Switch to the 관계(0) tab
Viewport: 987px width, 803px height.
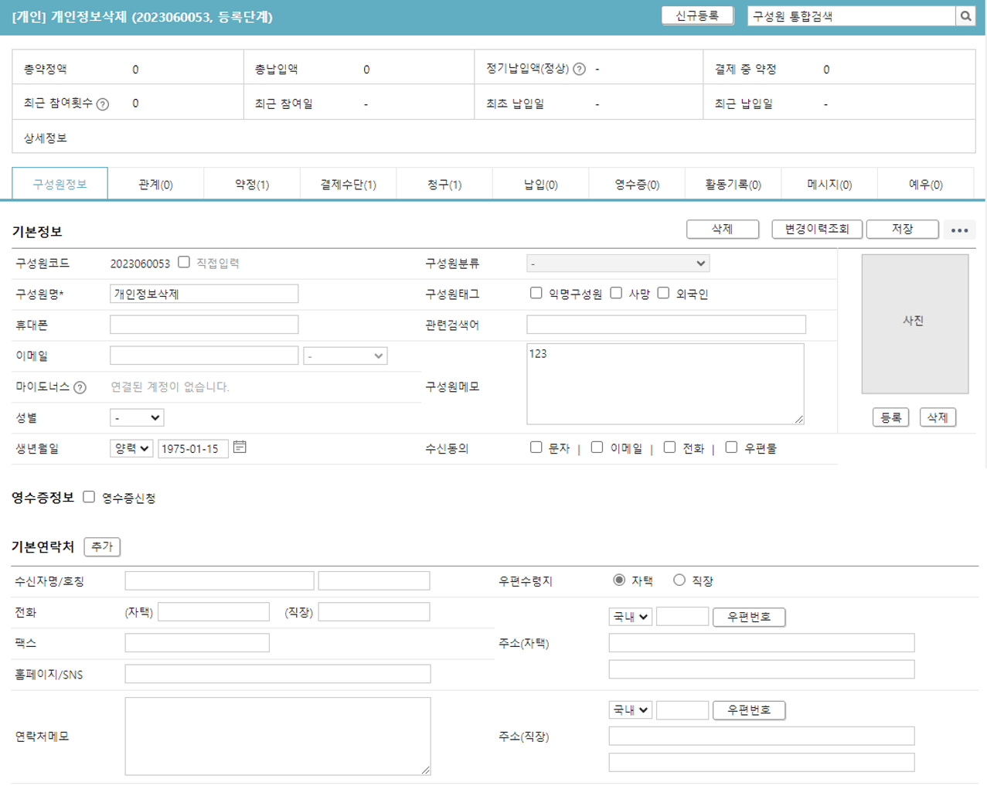(155, 184)
